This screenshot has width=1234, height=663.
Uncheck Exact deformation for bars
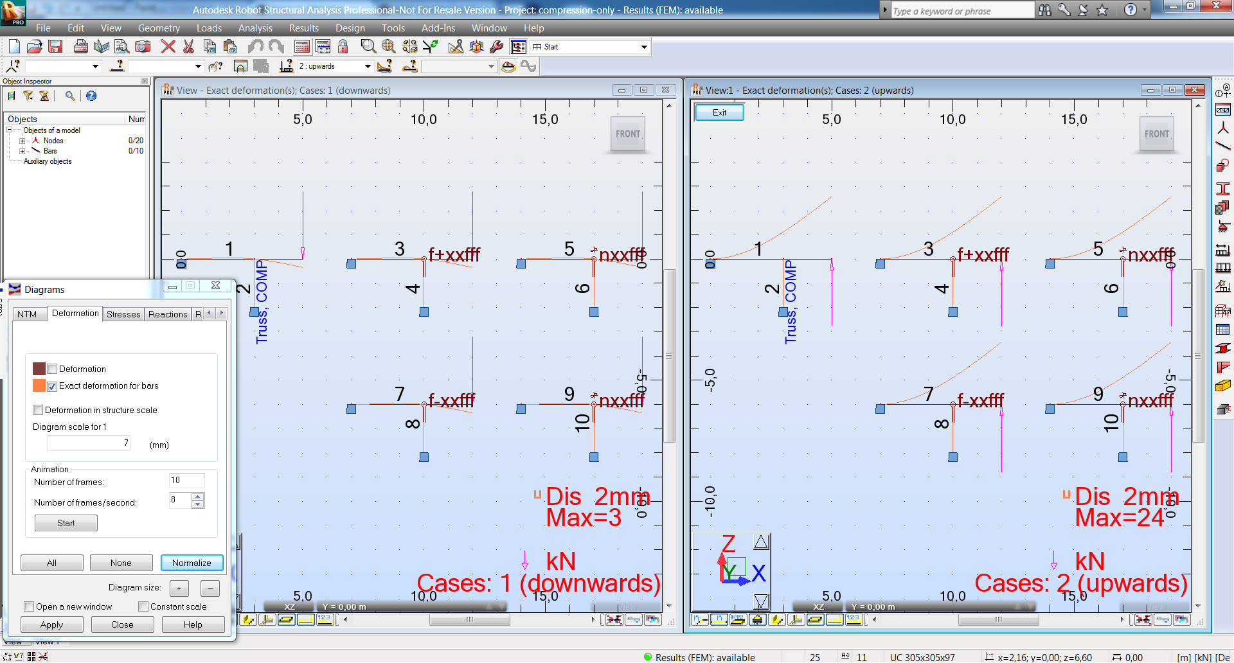52,386
